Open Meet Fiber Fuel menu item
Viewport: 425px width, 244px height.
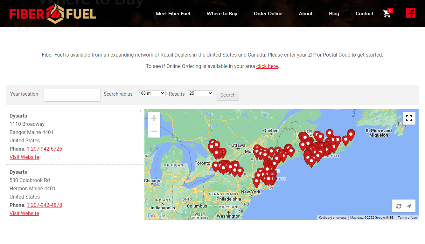pos(173,14)
